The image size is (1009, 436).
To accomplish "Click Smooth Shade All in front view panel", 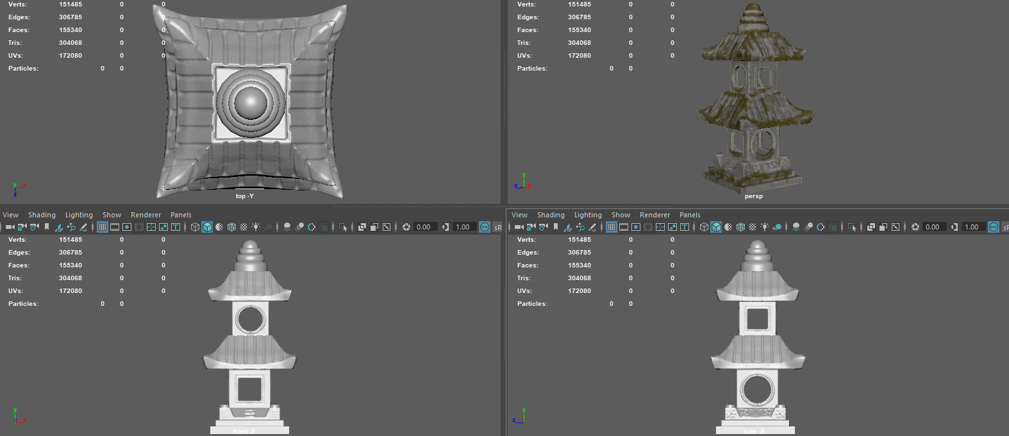I will pyautogui.click(x=207, y=227).
